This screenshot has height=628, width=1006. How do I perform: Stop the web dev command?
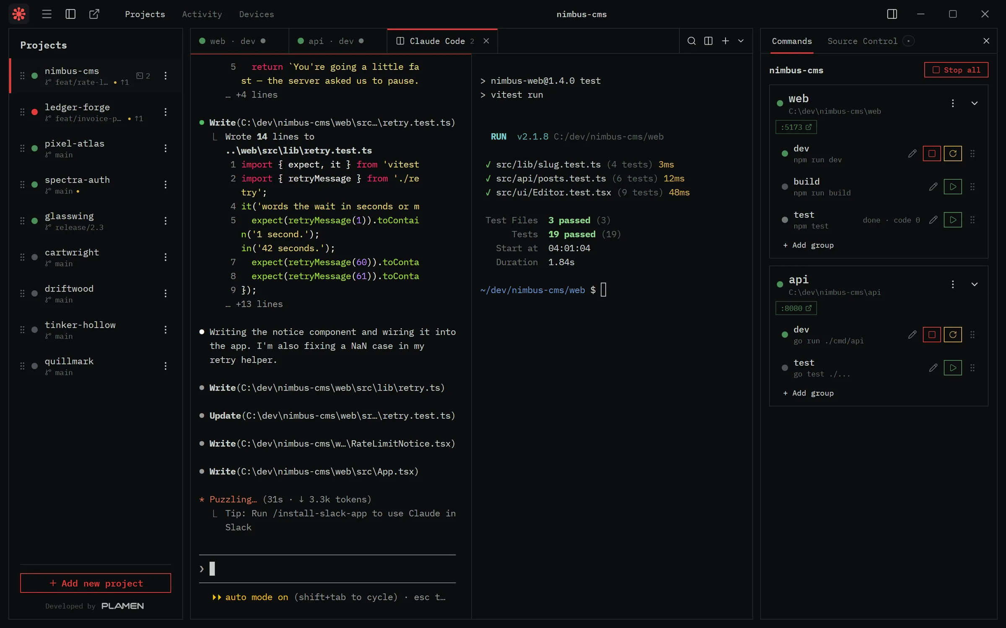tap(932, 154)
